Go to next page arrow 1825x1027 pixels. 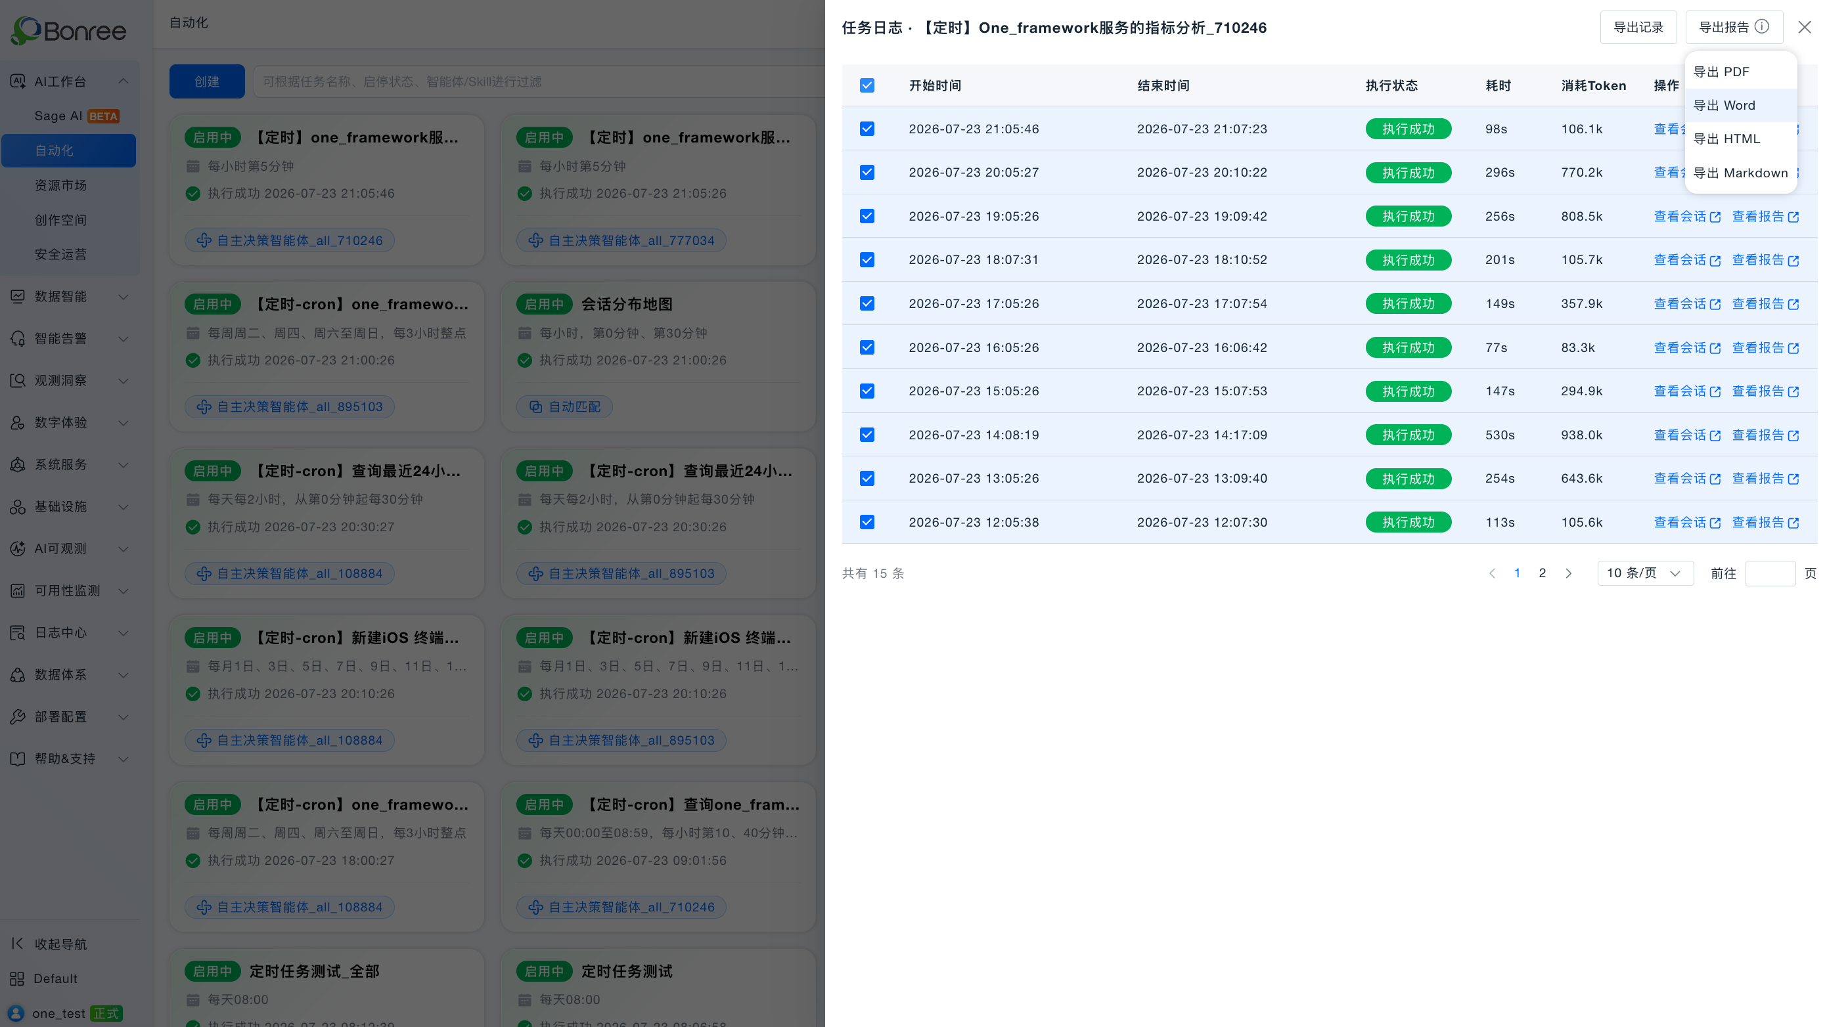pyautogui.click(x=1569, y=573)
